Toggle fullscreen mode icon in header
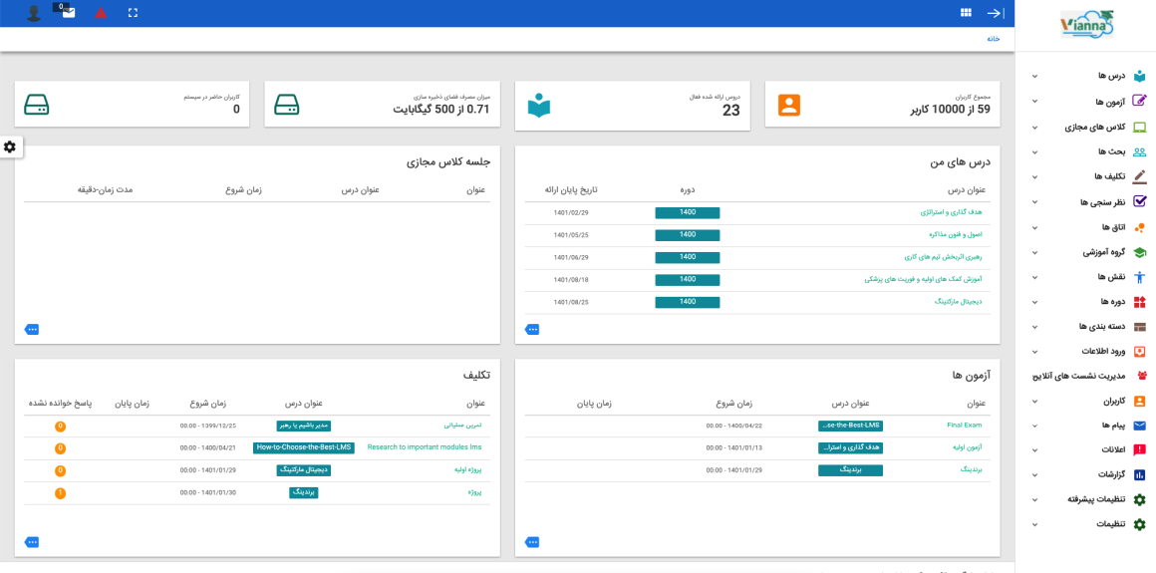The image size is (1156, 573). click(133, 13)
